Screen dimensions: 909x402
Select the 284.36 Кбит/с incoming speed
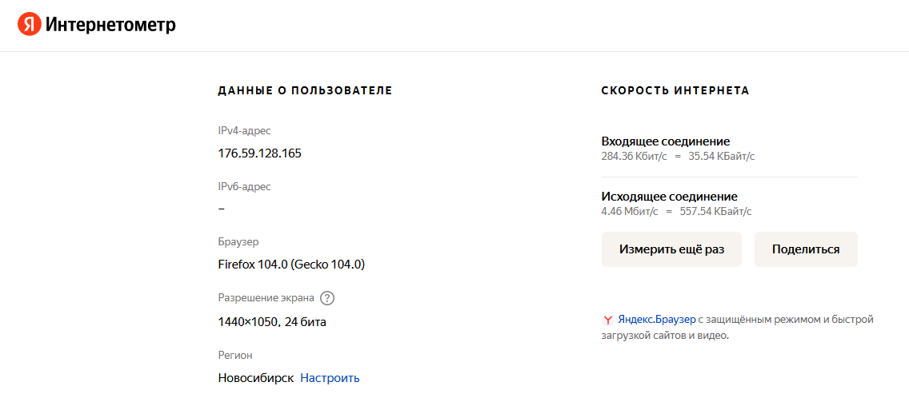click(x=634, y=157)
